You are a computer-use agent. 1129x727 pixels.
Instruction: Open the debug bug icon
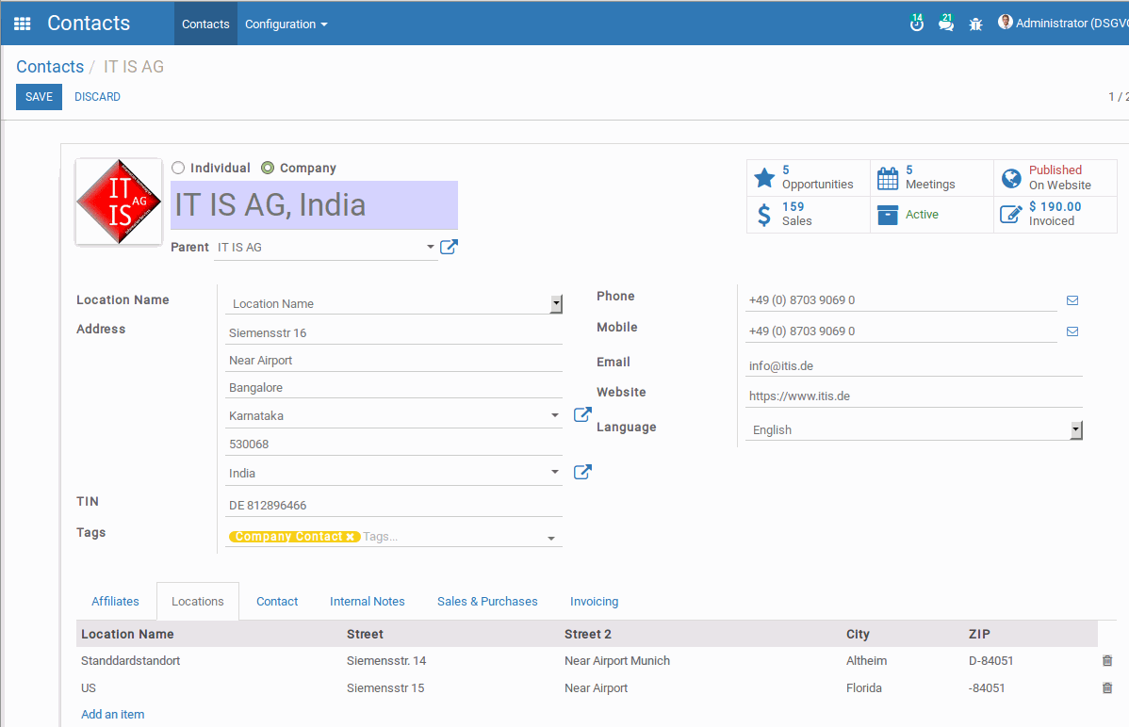tap(975, 24)
